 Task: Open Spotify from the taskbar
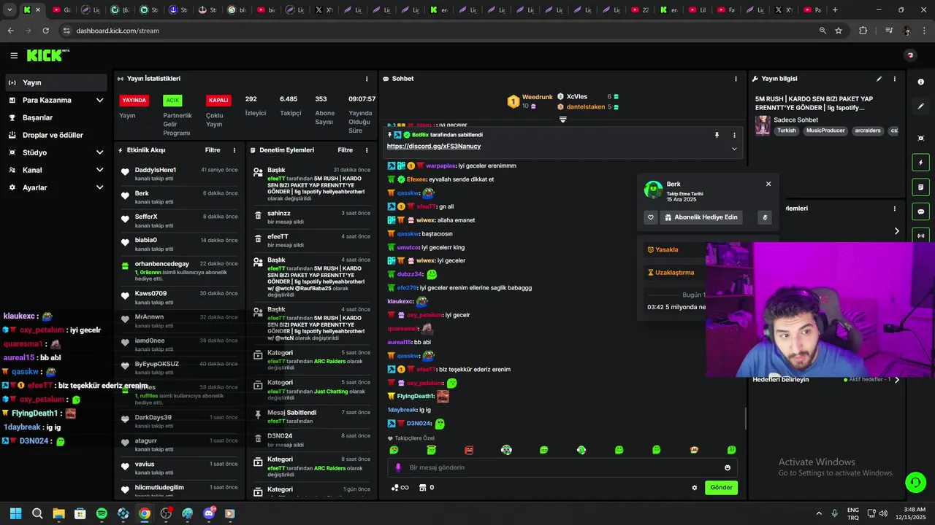click(x=102, y=513)
